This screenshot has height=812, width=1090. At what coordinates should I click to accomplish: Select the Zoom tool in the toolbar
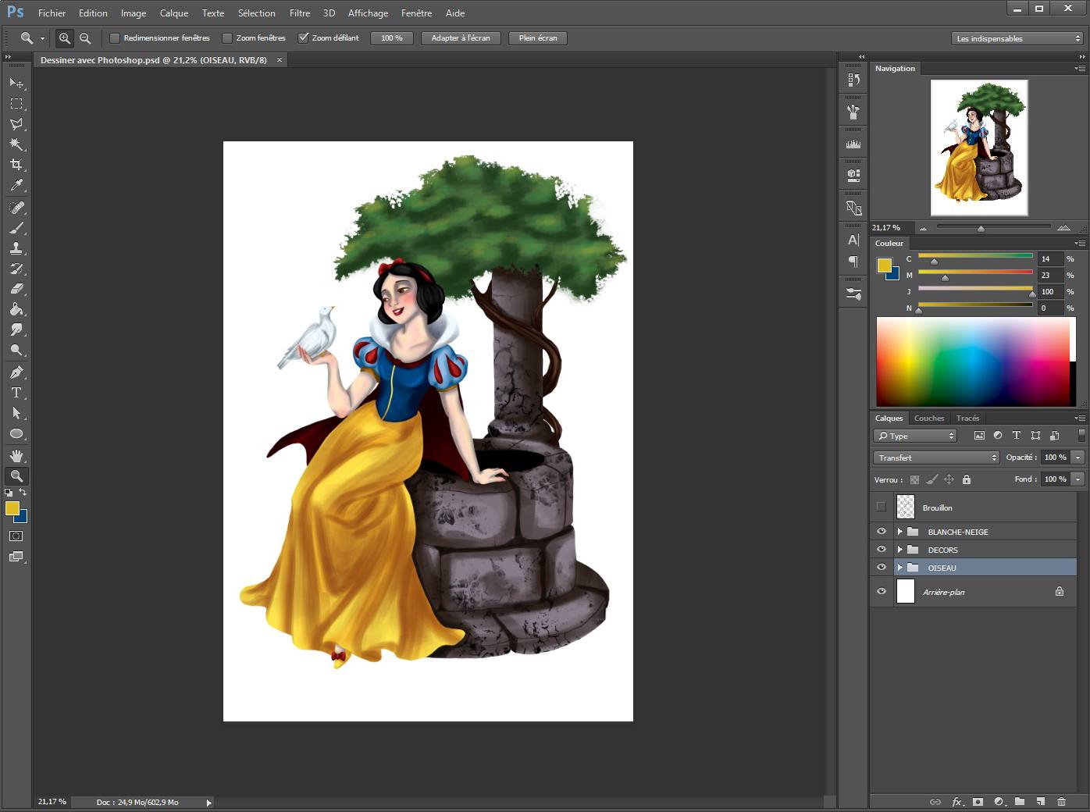click(x=16, y=476)
